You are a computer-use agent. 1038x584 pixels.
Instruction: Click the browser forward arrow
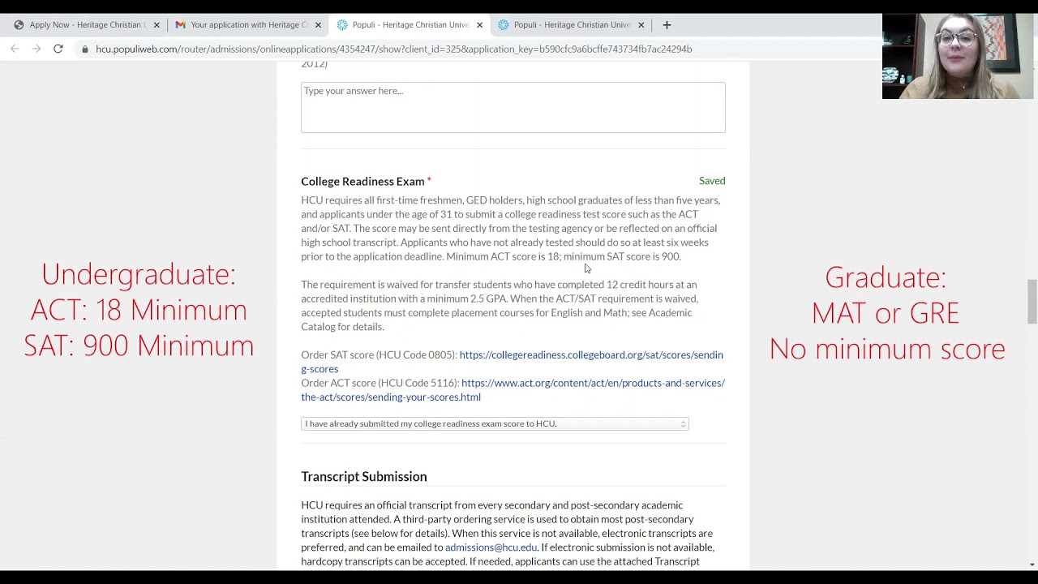(x=36, y=49)
